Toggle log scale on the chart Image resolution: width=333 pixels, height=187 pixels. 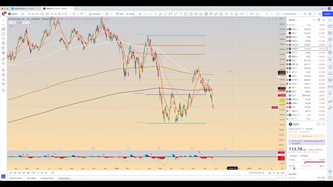(x=278, y=173)
